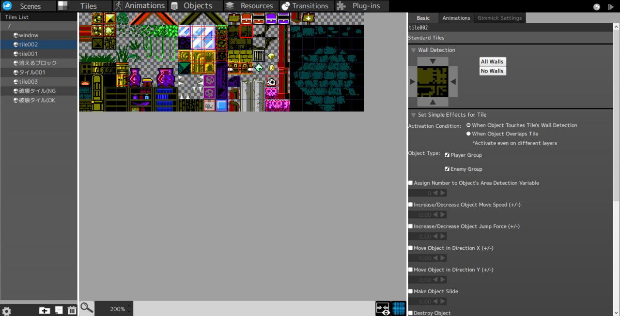Click the properties panel vertical scrollbar
Screen dimensions: 620x316
[x=617, y=116]
